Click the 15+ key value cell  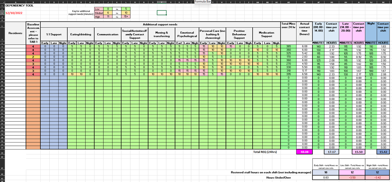click(x=125, y=17)
